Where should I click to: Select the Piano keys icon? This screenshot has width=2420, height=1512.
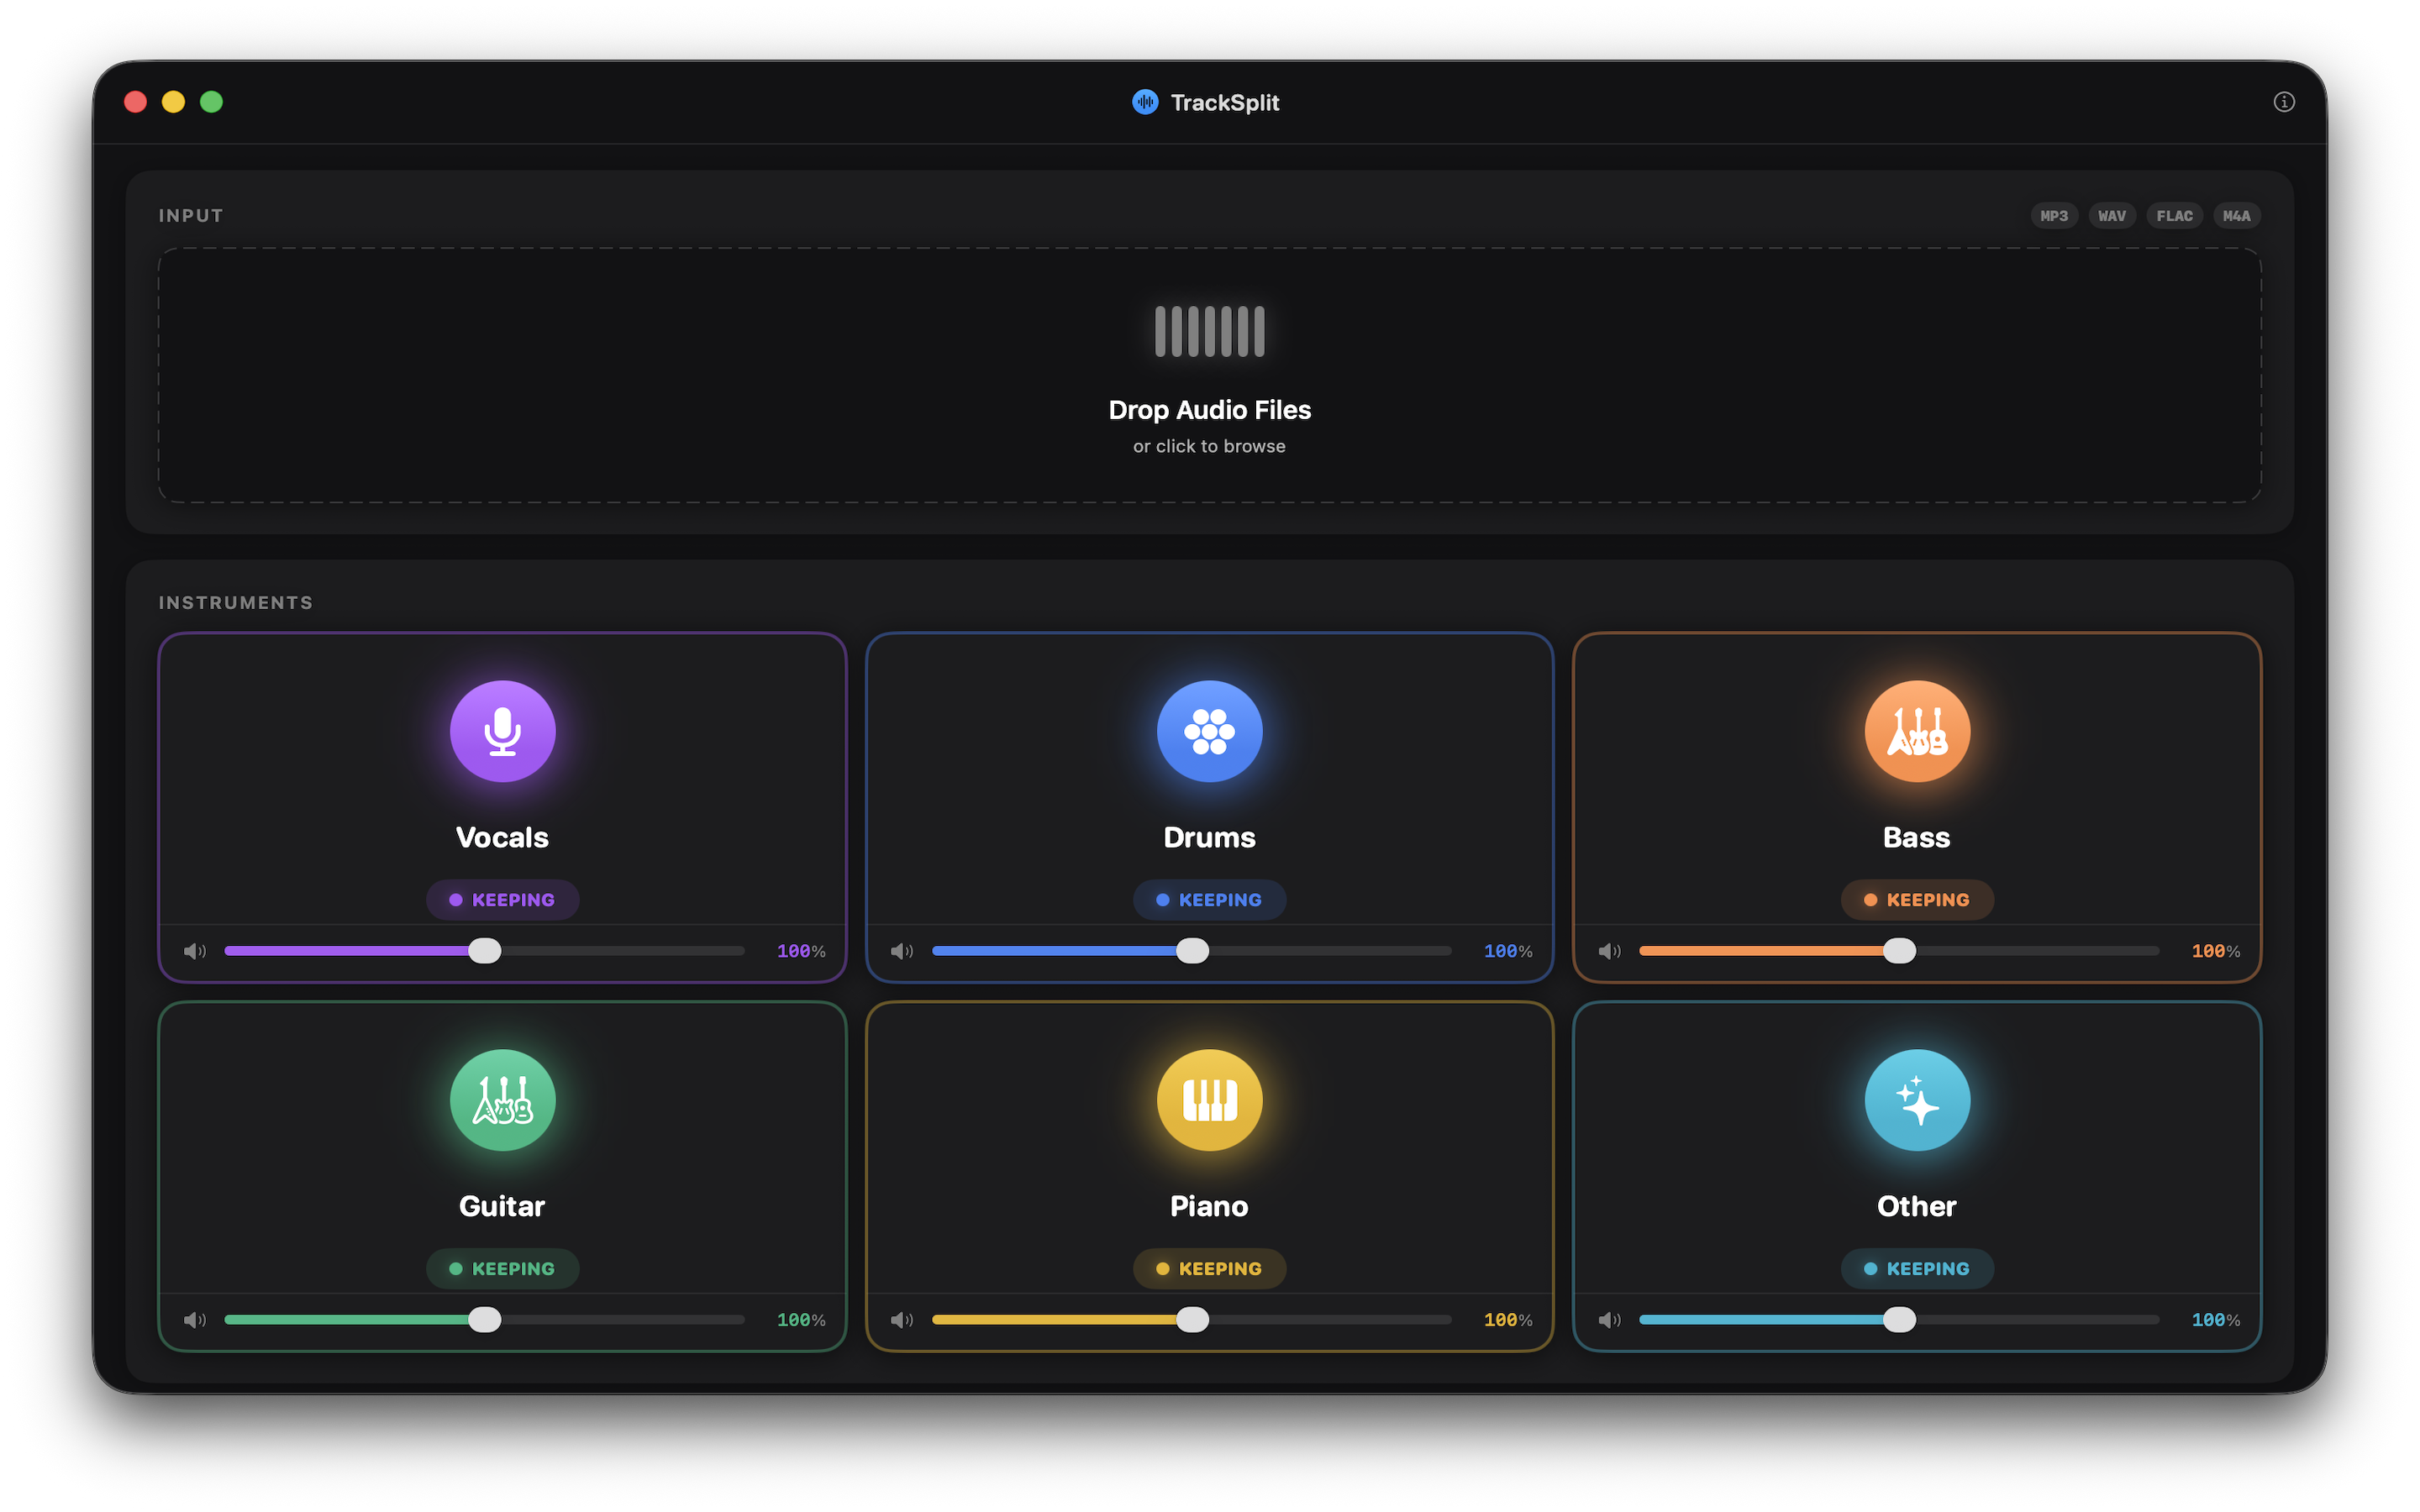pyautogui.click(x=1209, y=1099)
